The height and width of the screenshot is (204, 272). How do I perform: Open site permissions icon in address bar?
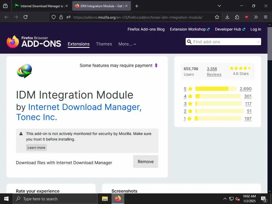point(69,17)
